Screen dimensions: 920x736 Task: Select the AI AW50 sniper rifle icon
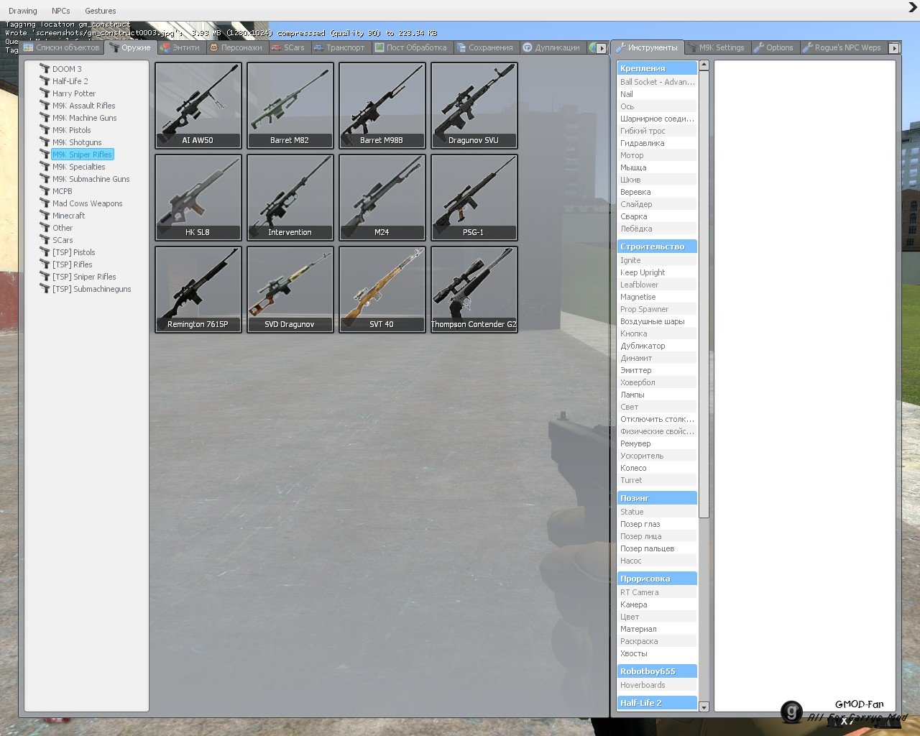pyautogui.click(x=198, y=106)
